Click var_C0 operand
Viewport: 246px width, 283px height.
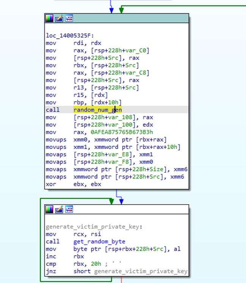(136, 51)
